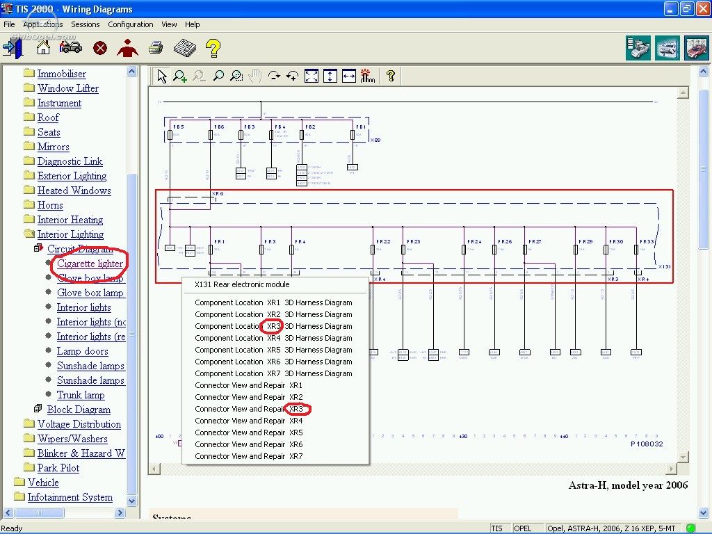
Task: Click the exit door icon in main toolbar
Action: click(x=13, y=48)
